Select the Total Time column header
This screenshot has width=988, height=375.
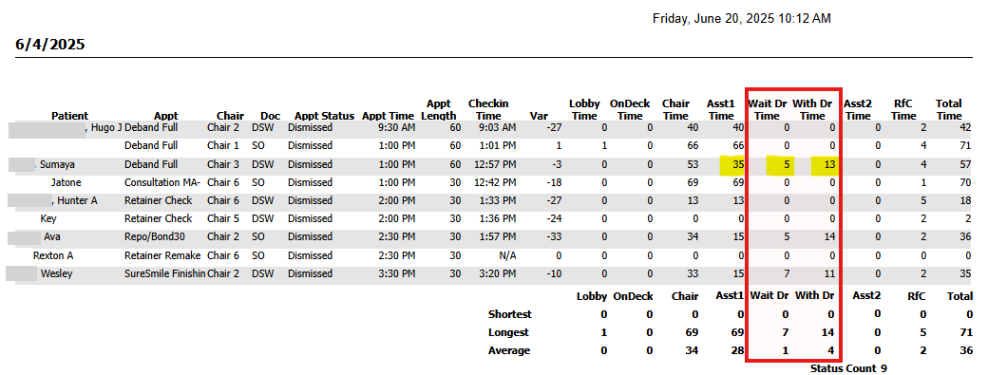[x=949, y=109]
